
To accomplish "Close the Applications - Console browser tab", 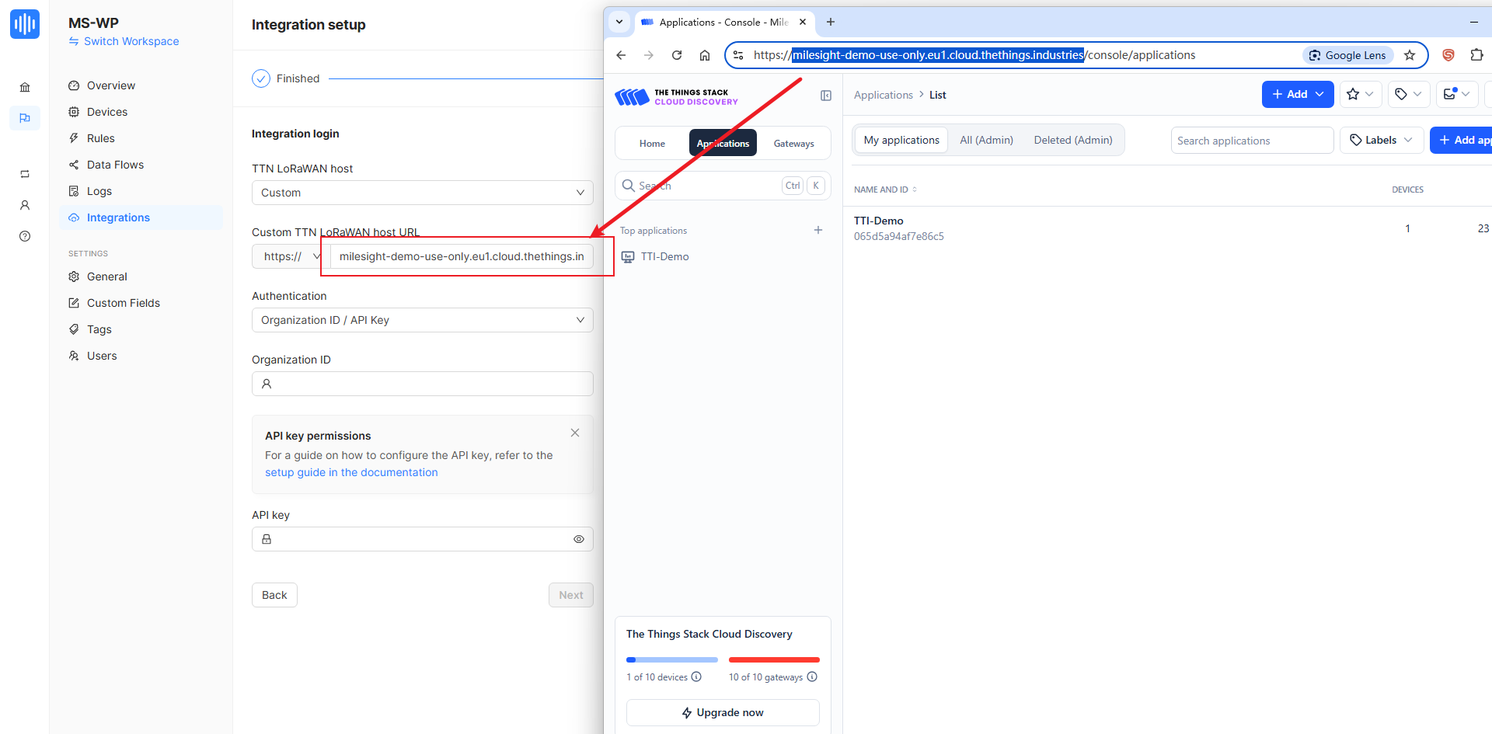I will point(803,22).
